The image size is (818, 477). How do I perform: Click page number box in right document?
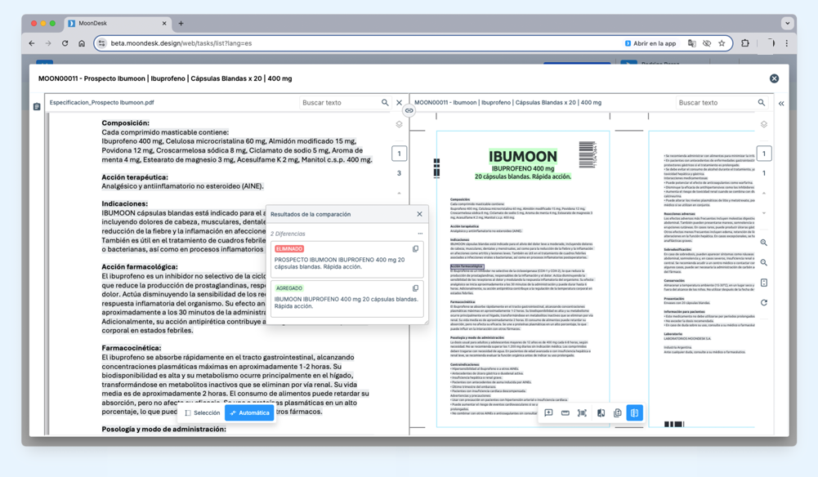763,154
